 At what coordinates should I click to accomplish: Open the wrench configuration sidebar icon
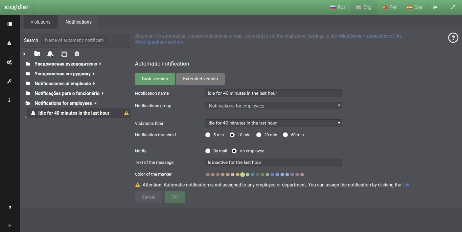point(10,81)
